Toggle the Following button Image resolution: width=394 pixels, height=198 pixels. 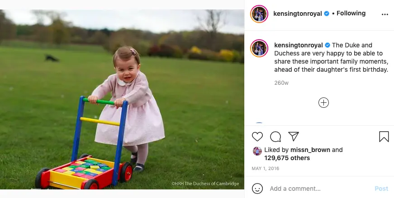(351, 14)
